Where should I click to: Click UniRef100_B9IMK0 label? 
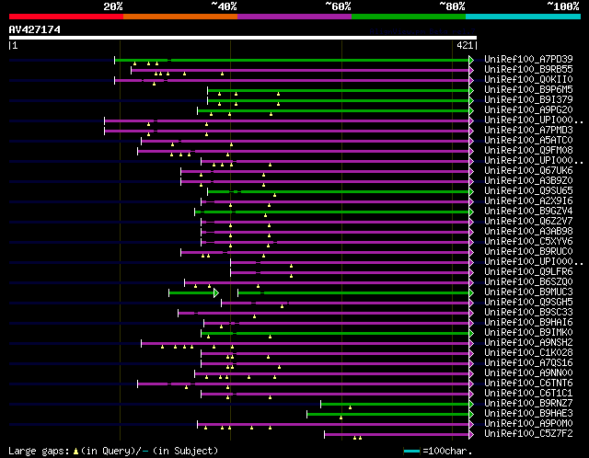(528, 333)
